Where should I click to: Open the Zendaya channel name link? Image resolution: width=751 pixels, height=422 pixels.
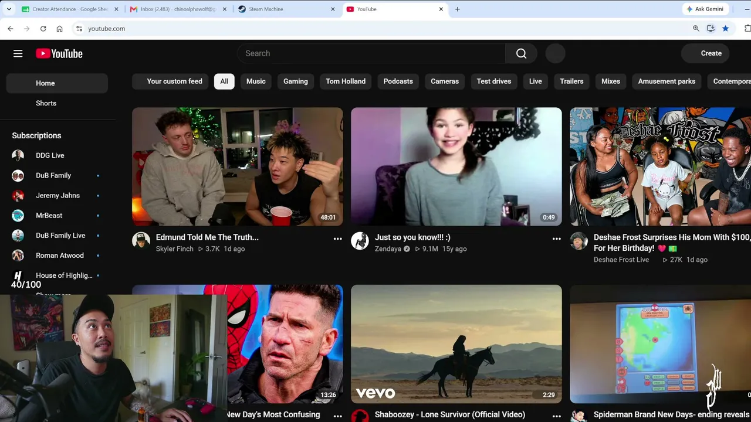tap(388, 249)
